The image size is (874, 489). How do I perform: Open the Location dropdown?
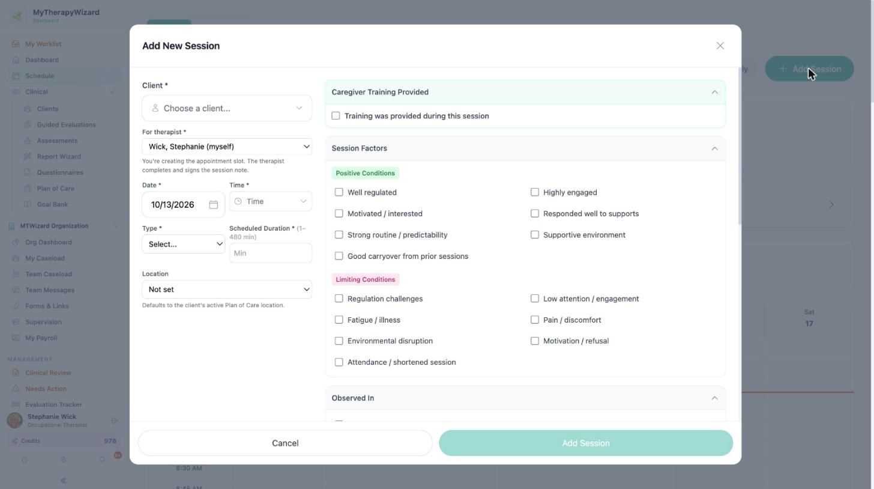coord(227,290)
